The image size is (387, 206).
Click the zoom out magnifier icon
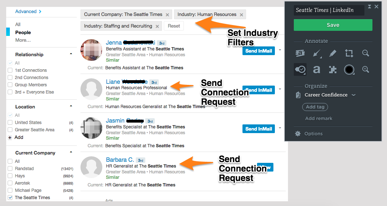point(366,53)
